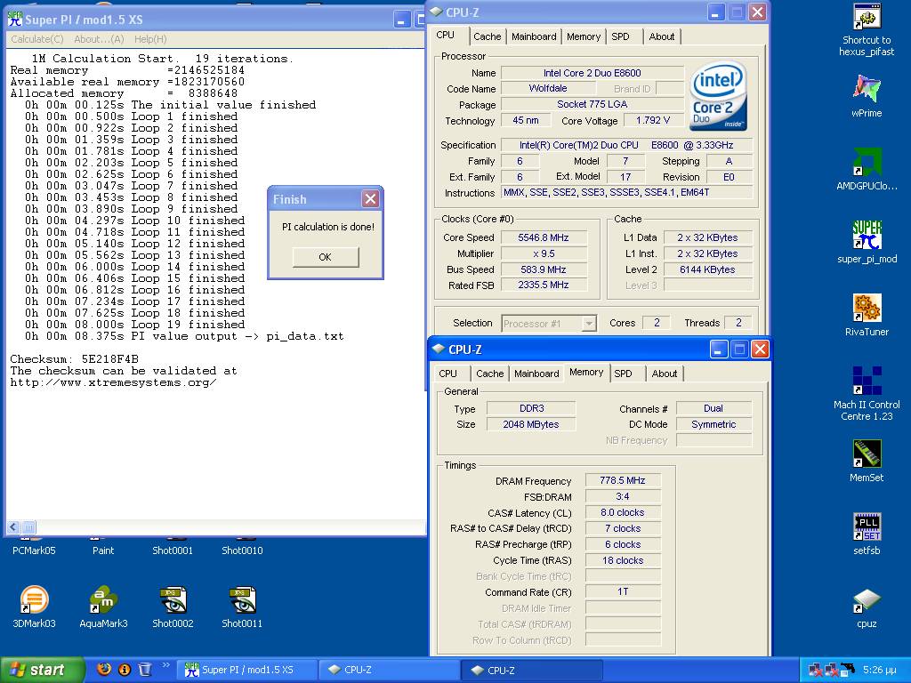This screenshot has width=911, height=683.
Task: Click the Name field showing Intel Core 2 Duo E8600
Action: tap(592, 73)
